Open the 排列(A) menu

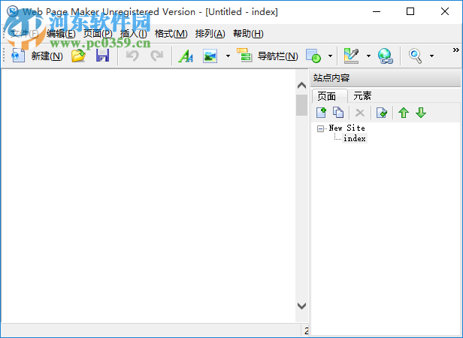click(x=210, y=34)
